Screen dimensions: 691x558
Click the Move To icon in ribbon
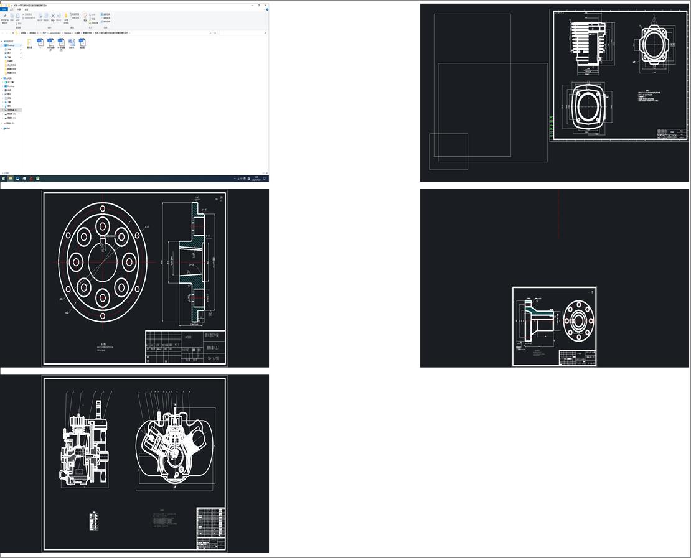(40, 16)
